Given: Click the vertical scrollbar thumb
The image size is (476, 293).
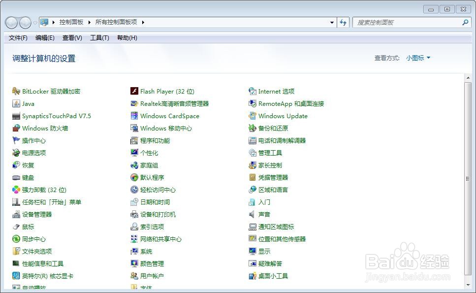Looking at the screenshot, I should 468,179.
